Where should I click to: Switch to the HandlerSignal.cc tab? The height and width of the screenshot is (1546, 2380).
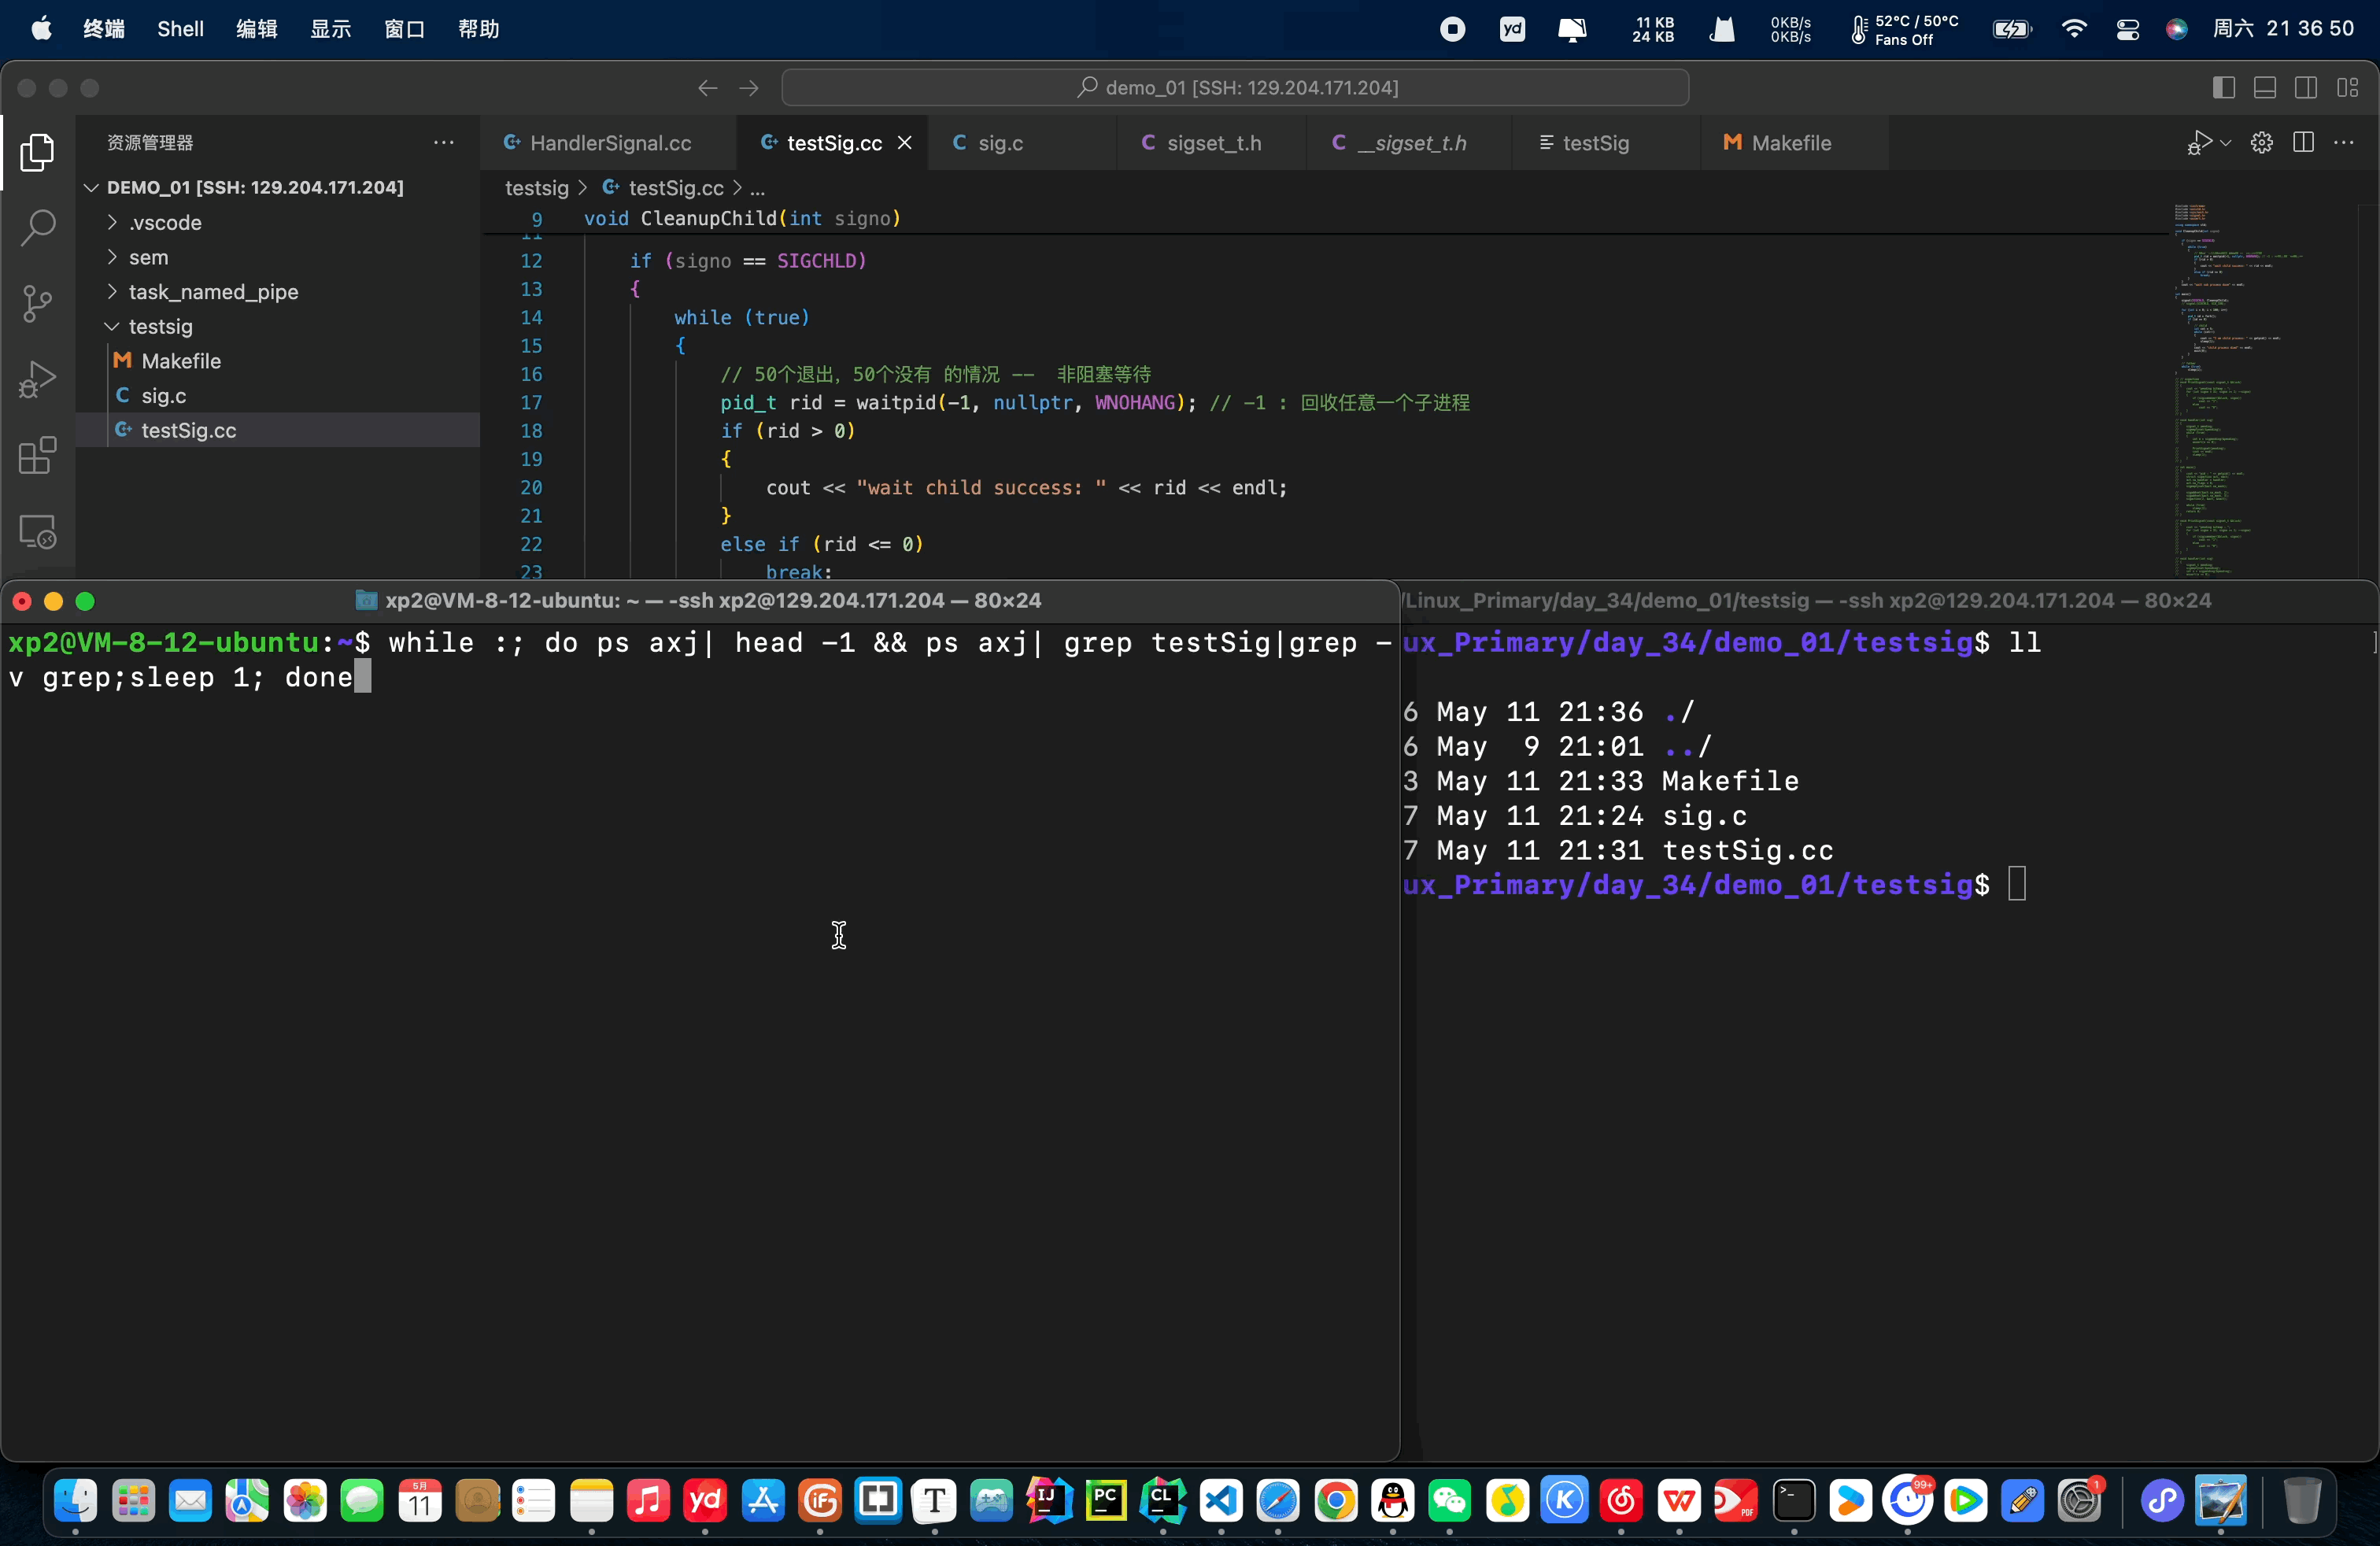pos(608,143)
